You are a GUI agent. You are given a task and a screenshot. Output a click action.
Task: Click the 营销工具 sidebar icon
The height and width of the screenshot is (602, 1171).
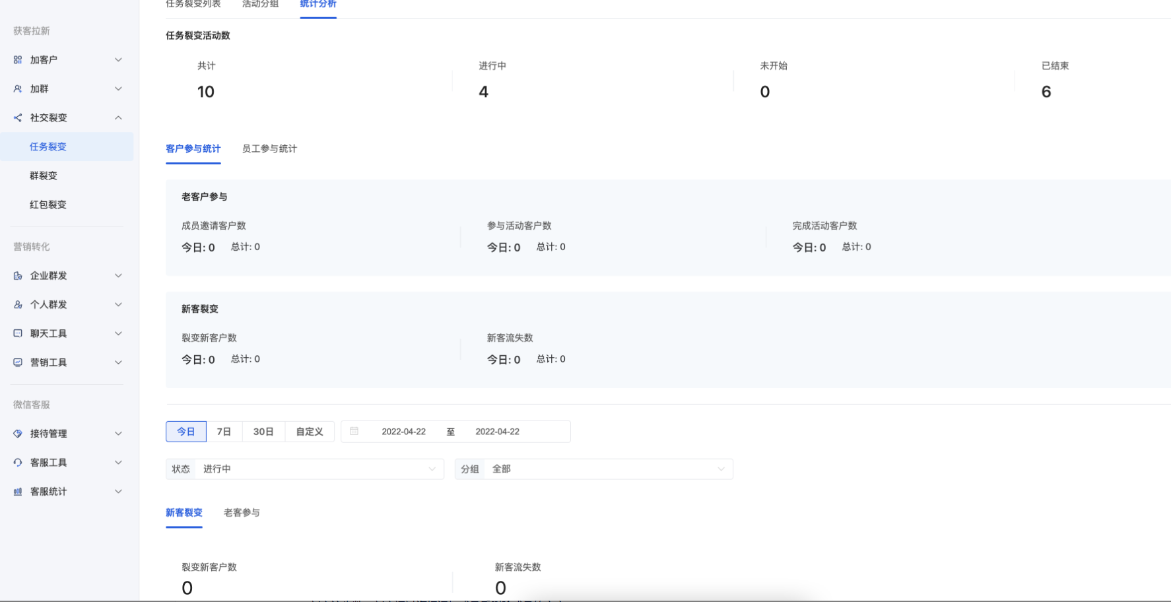pyautogui.click(x=18, y=363)
